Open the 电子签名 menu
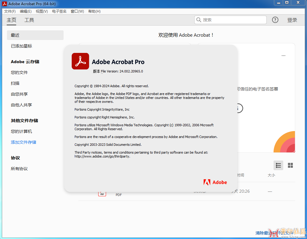The height and width of the screenshot is (239, 307). (59, 11)
